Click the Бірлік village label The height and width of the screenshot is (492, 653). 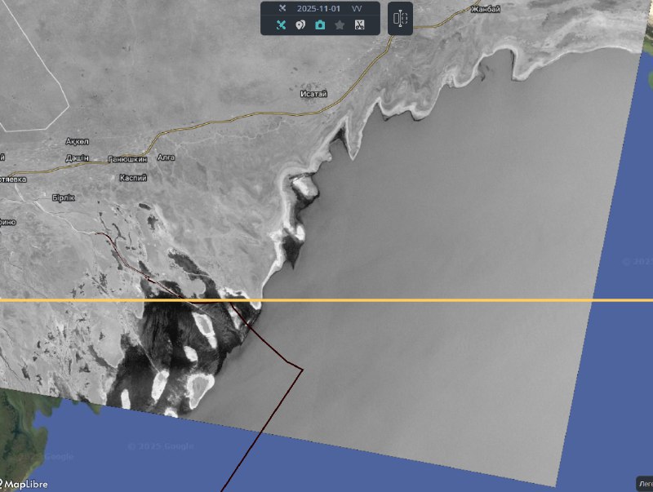[63, 197]
